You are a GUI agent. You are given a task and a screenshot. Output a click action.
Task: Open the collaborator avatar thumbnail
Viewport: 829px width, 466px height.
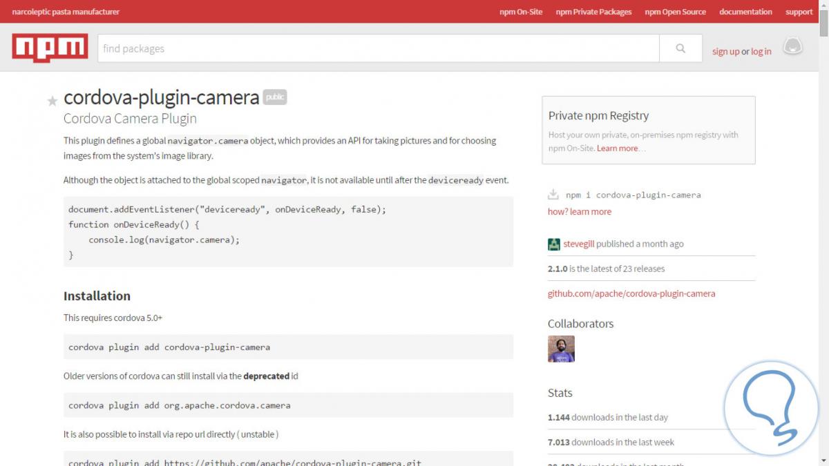[561, 349]
